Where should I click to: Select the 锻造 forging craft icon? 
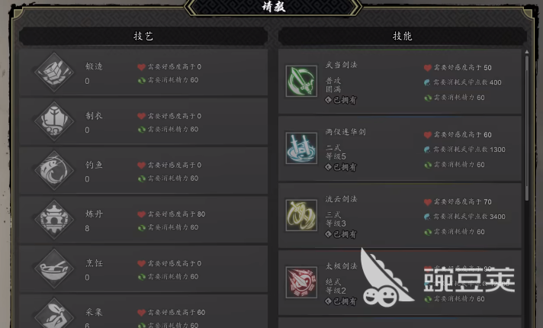[54, 72]
